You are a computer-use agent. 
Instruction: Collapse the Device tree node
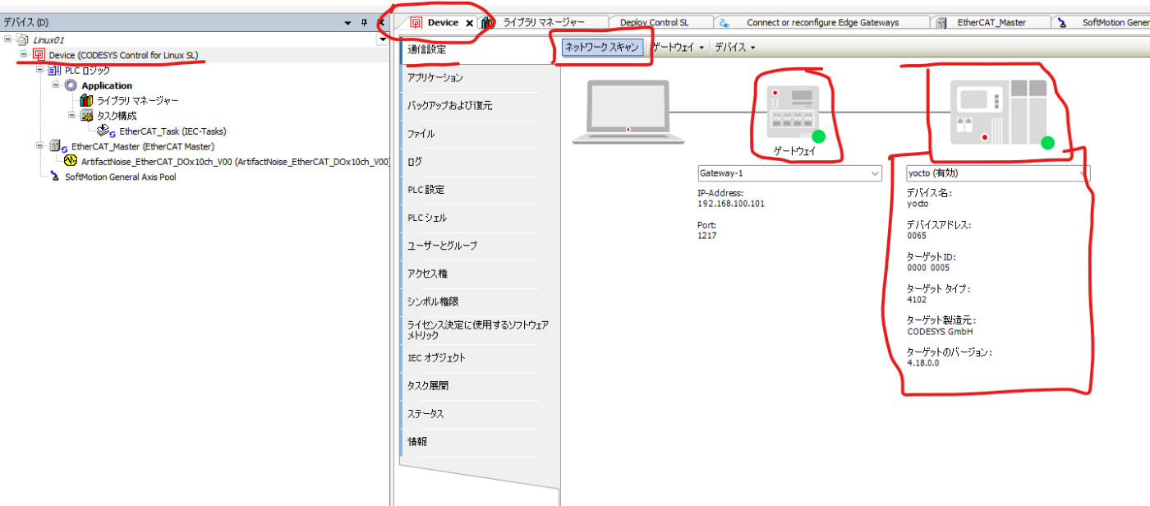[24, 55]
